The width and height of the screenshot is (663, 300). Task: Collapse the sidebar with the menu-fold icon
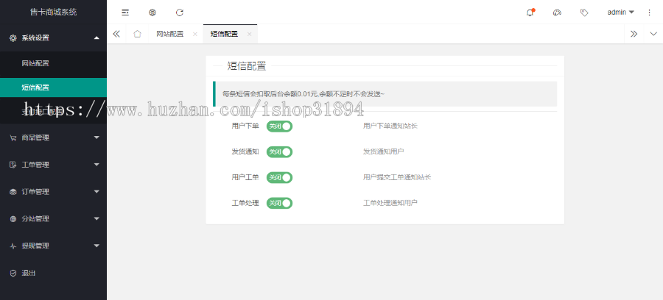tap(125, 12)
